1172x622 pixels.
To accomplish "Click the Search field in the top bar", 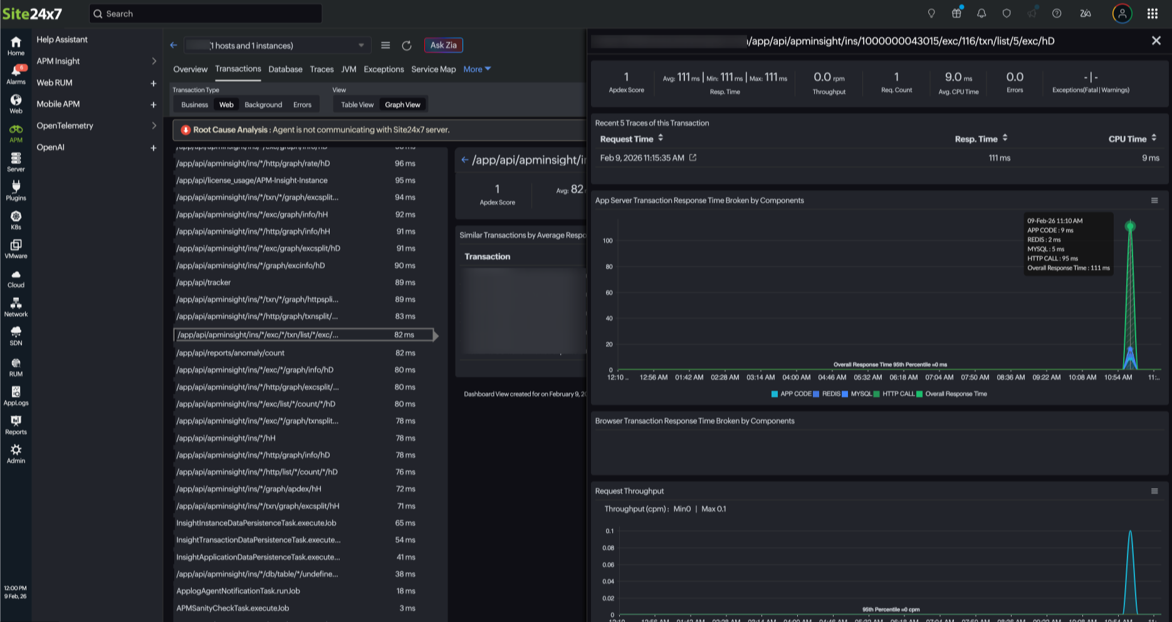I will pyautogui.click(x=206, y=13).
